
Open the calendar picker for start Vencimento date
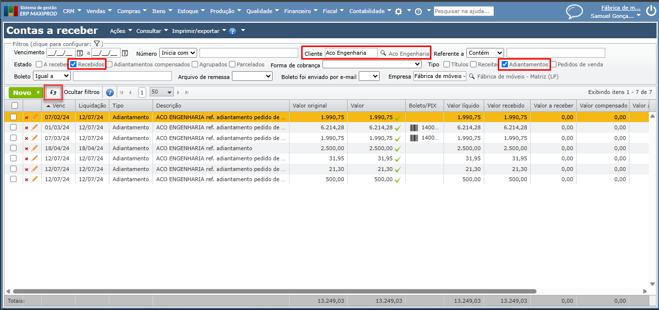pyautogui.click(x=80, y=53)
